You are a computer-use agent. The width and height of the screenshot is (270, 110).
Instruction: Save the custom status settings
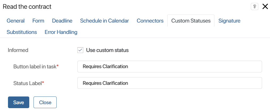[x=19, y=103]
